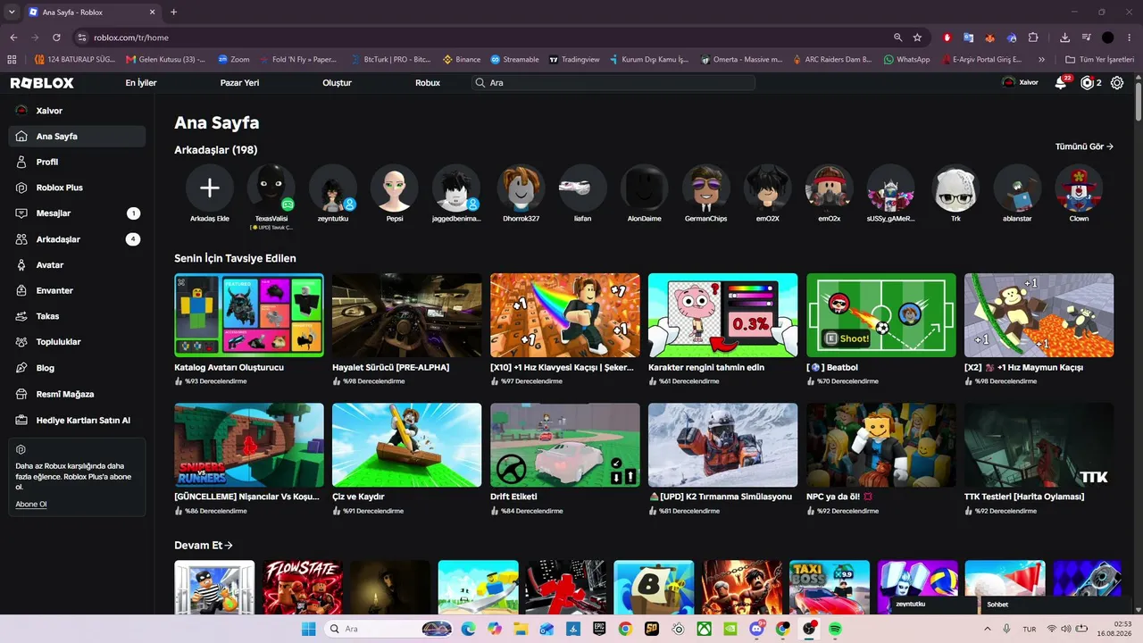Click the Profil person icon in sidebar
Screen dimensions: 1143x643
[x=21, y=162]
